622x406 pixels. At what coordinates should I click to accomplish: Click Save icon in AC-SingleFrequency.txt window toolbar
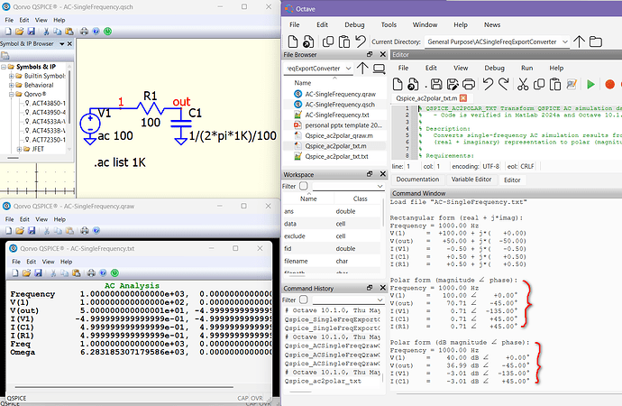(x=38, y=273)
